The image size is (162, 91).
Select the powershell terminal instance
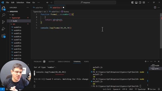click(x=156, y=69)
